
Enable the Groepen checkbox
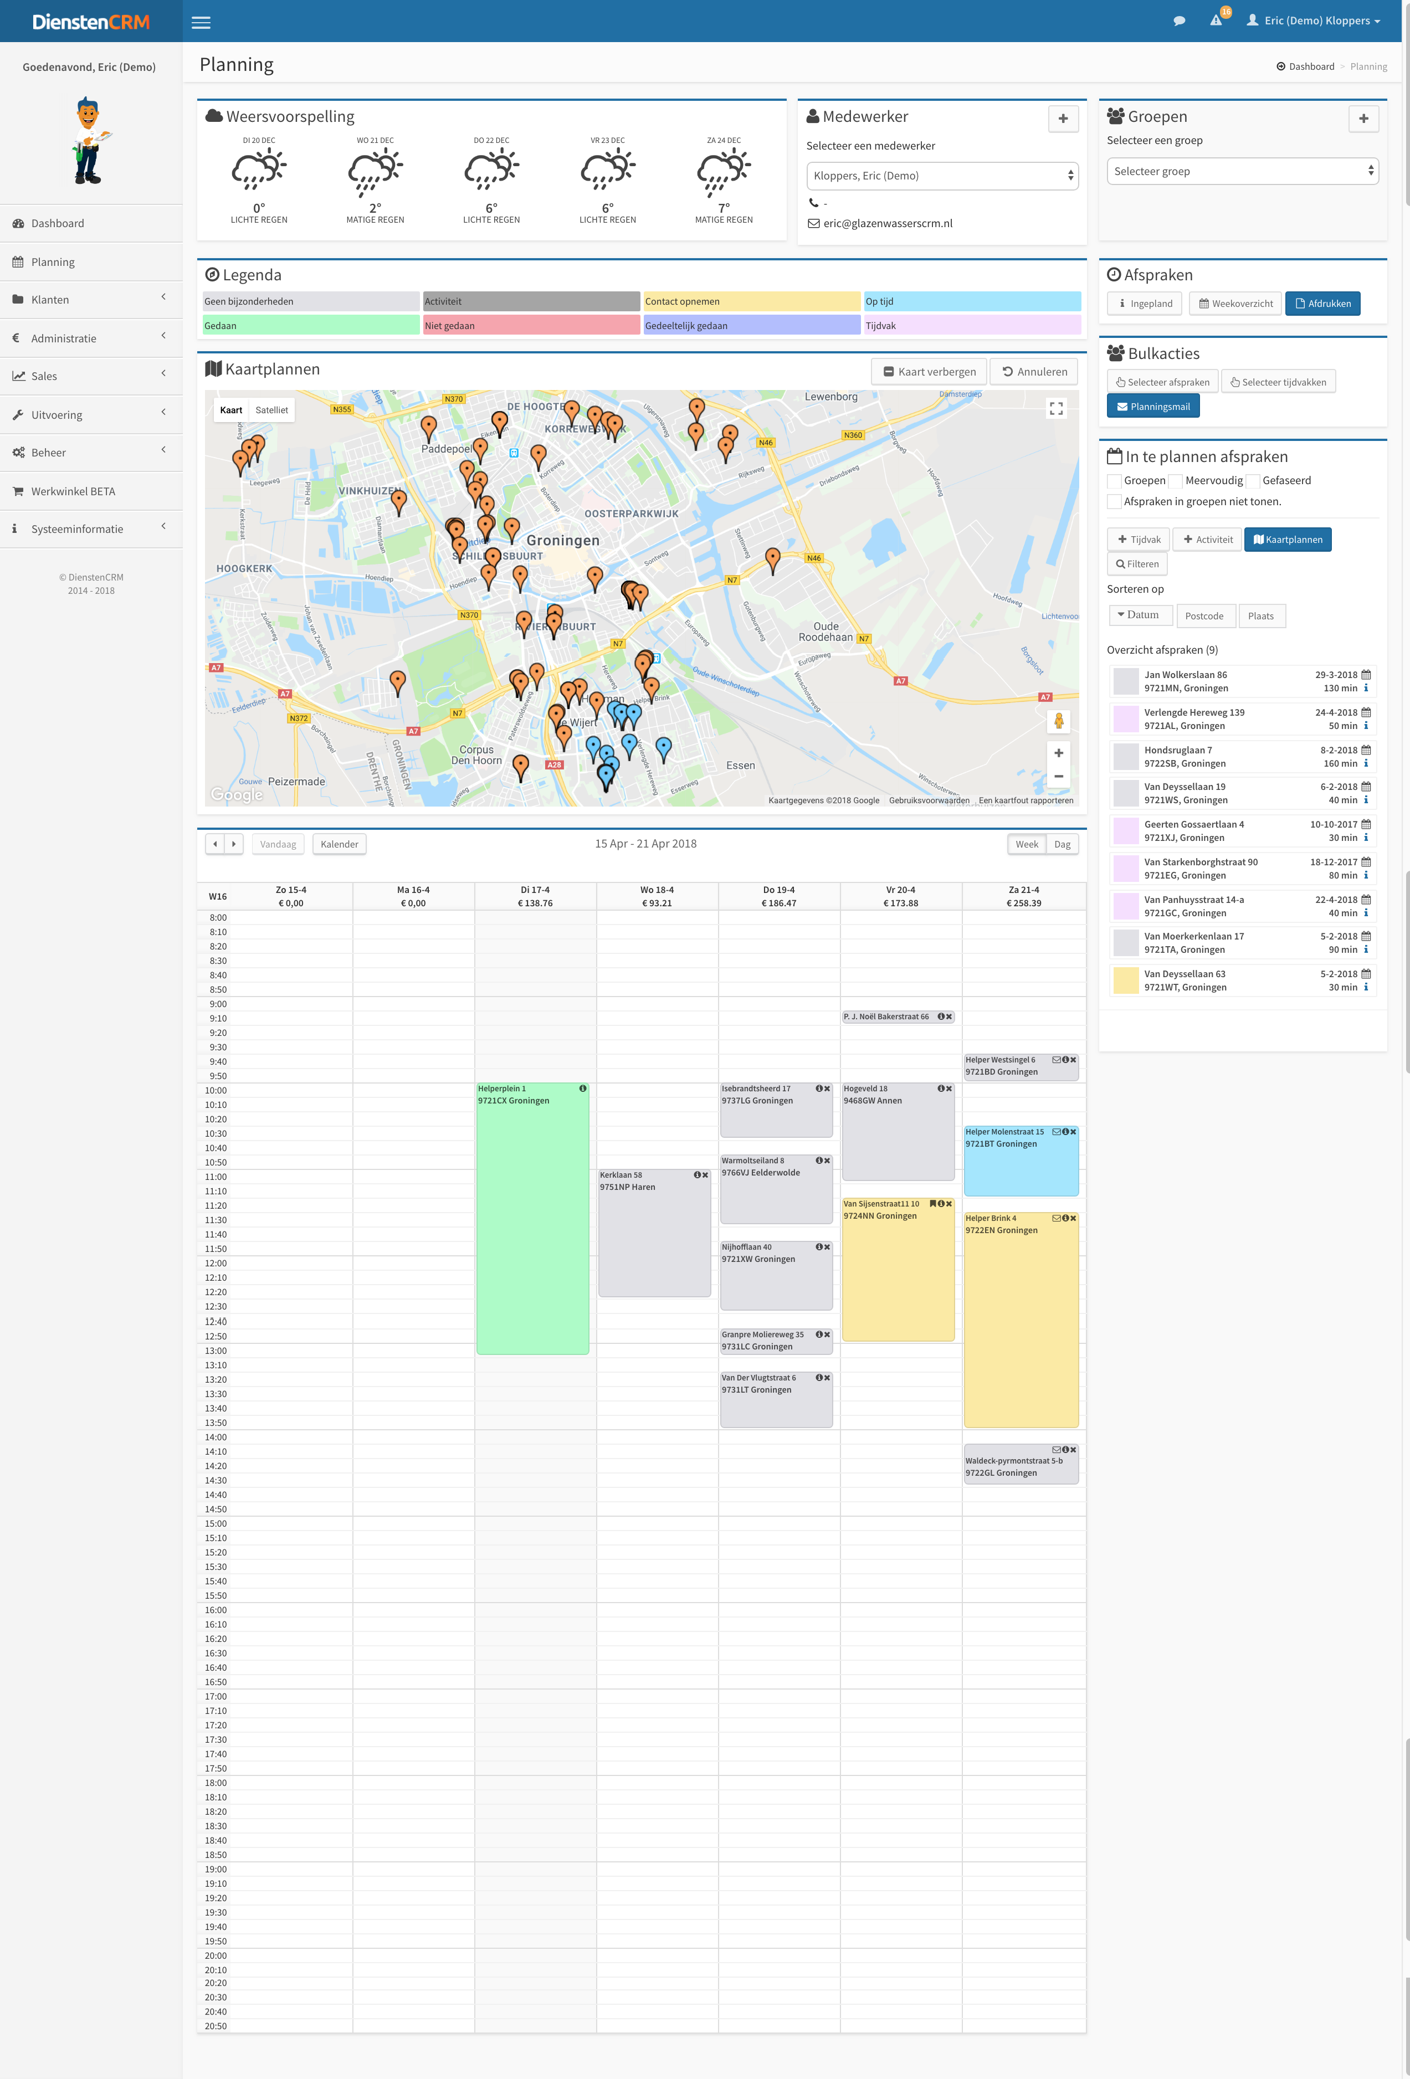[x=1114, y=481]
